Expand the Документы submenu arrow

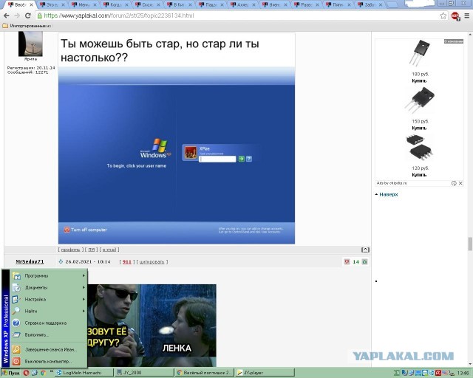pos(84,287)
